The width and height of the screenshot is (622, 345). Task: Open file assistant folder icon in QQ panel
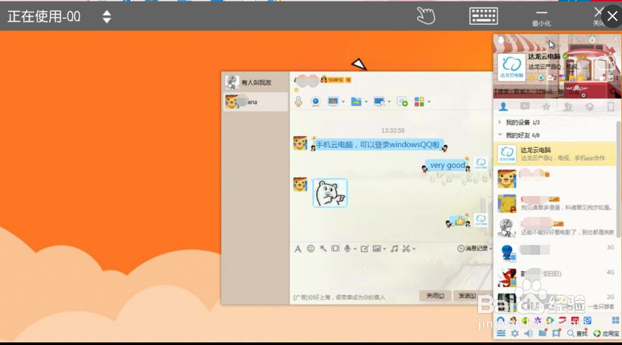543,333
